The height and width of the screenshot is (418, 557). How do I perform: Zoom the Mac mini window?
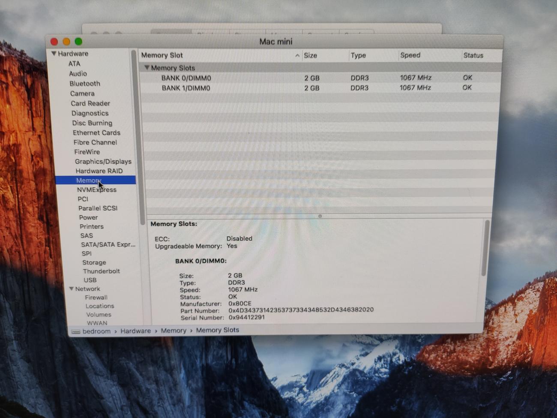78,42
